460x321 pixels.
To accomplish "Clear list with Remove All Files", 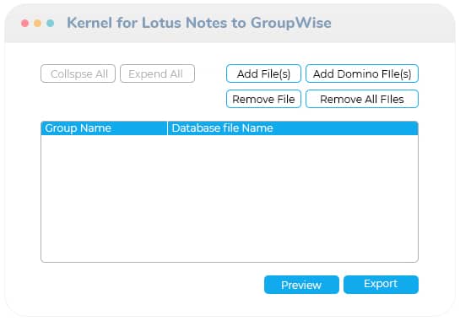I will point(362,99).
